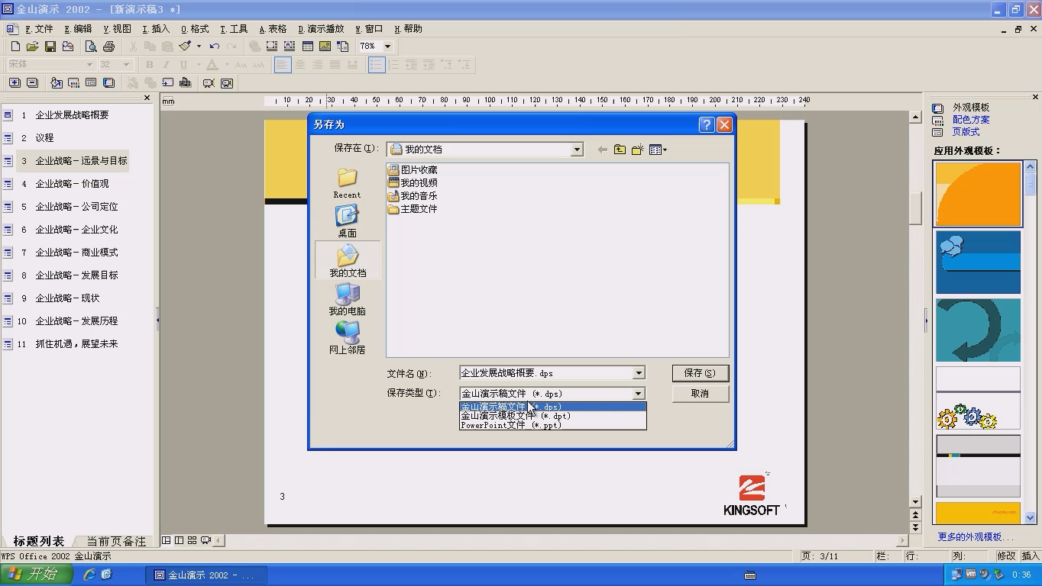Create a new folder in the save dialog
The width and height of the screenshot is (1042, 586).
pos(637,150)
